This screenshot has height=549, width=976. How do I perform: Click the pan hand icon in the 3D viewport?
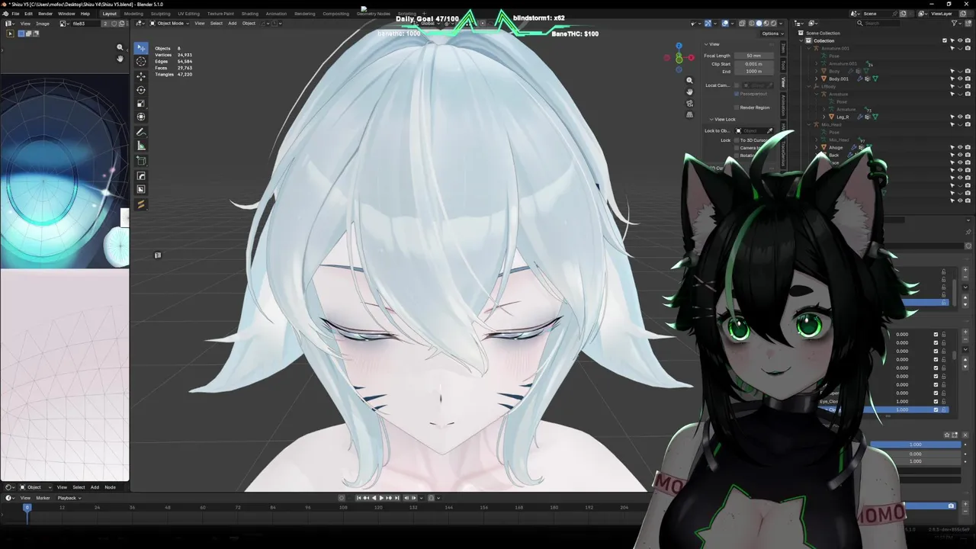(x=689, y=91)
